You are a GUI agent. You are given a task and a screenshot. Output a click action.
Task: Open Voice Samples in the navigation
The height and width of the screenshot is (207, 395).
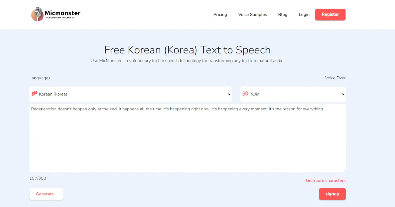253,15
